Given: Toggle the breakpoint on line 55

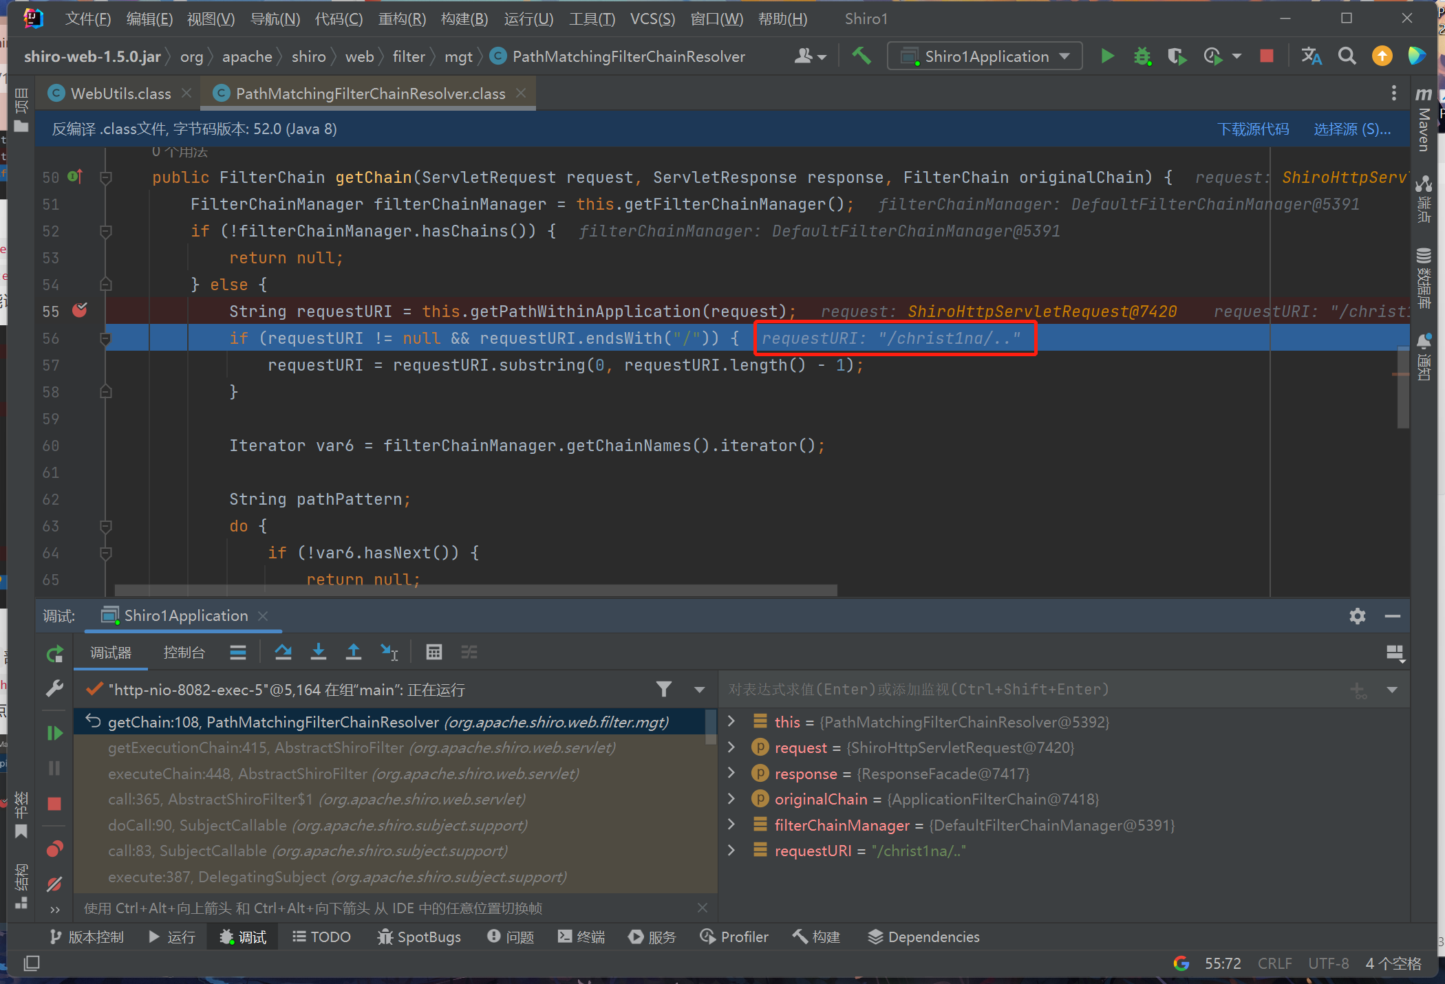Looking at the screenshot, I should coord(80,311).
